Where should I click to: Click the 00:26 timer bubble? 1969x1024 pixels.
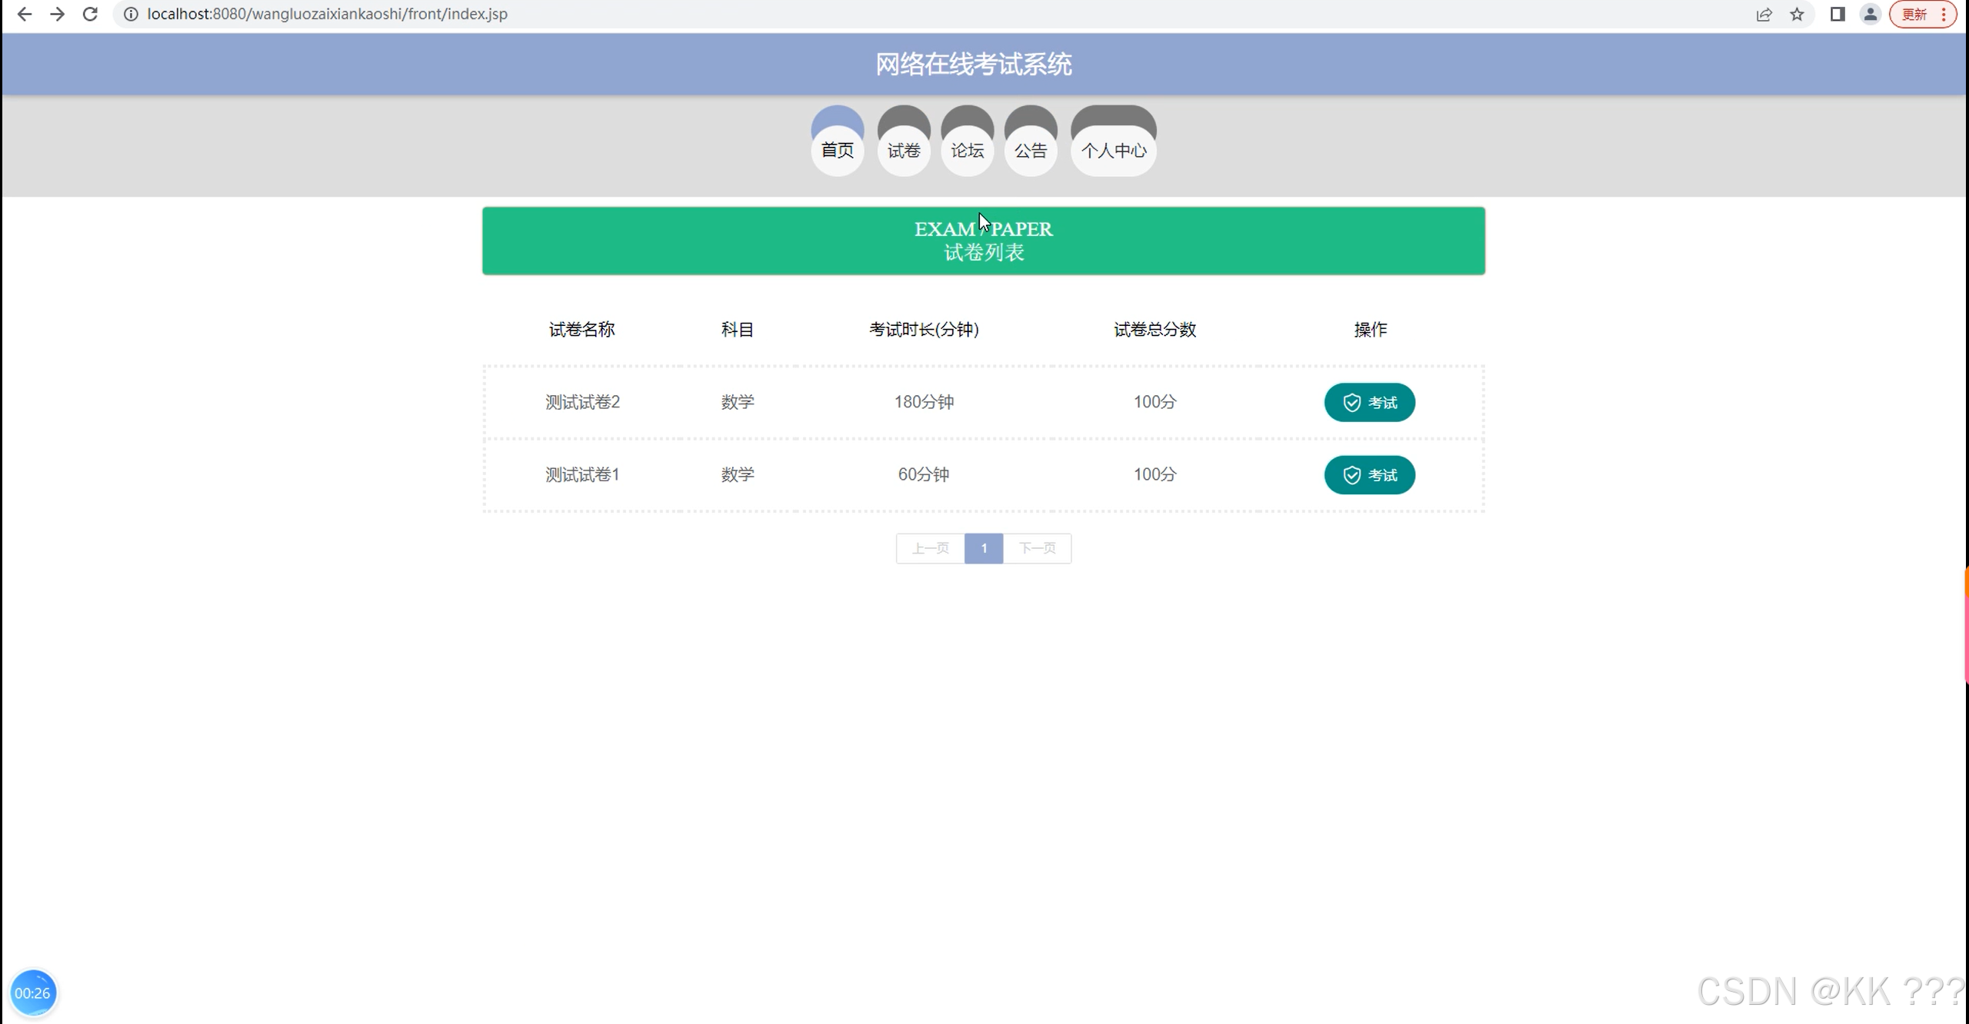35,992
